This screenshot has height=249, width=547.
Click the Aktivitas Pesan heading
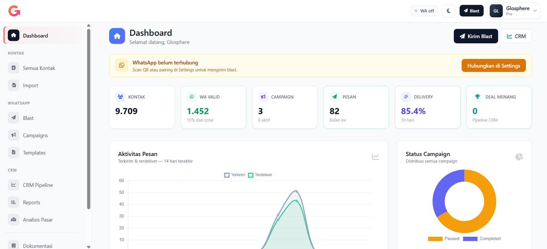tap(137, 154)
